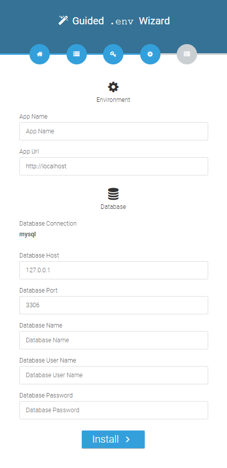This screenshot has width=227, height=468.
Task: Focus the Database Password field
Action: pyautogui.click(x=114, y=410)
